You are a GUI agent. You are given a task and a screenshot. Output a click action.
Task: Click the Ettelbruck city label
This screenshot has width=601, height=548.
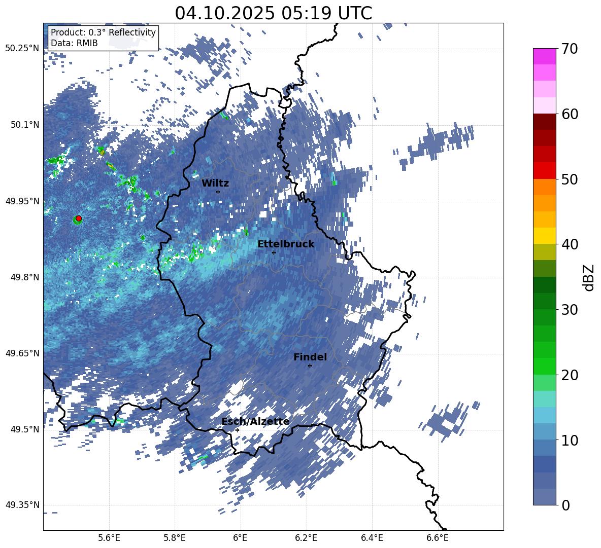point(286,244)
